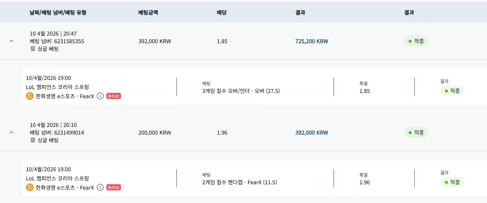Collapse bet 6231585355 with its chevron

pos(11,41)
